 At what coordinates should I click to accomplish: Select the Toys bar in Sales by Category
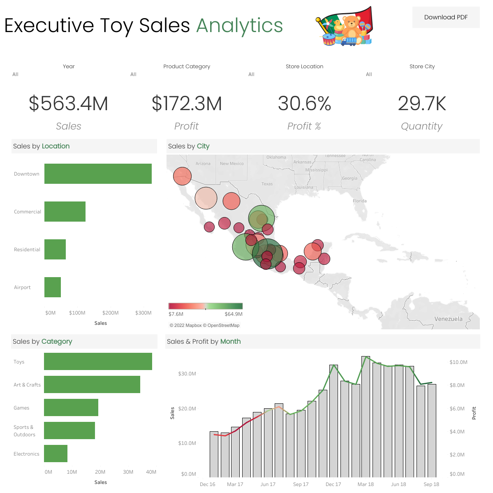98,361
